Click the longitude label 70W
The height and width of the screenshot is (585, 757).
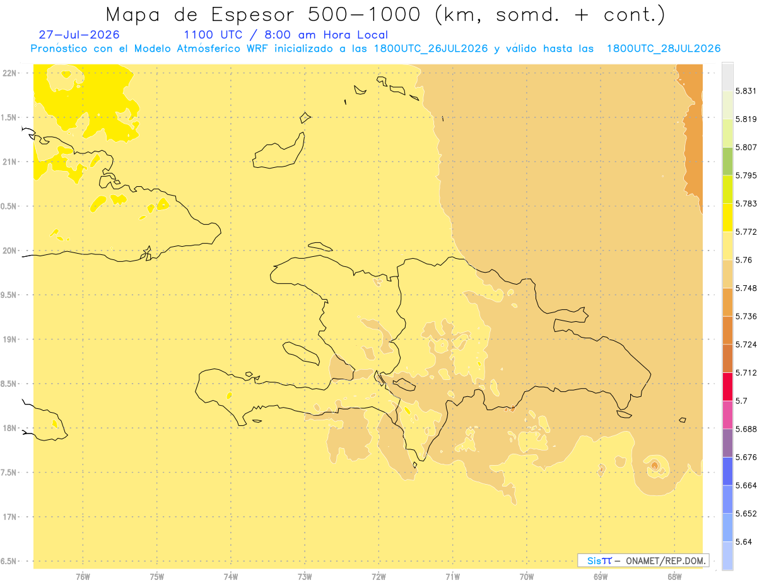pos(526,577)
